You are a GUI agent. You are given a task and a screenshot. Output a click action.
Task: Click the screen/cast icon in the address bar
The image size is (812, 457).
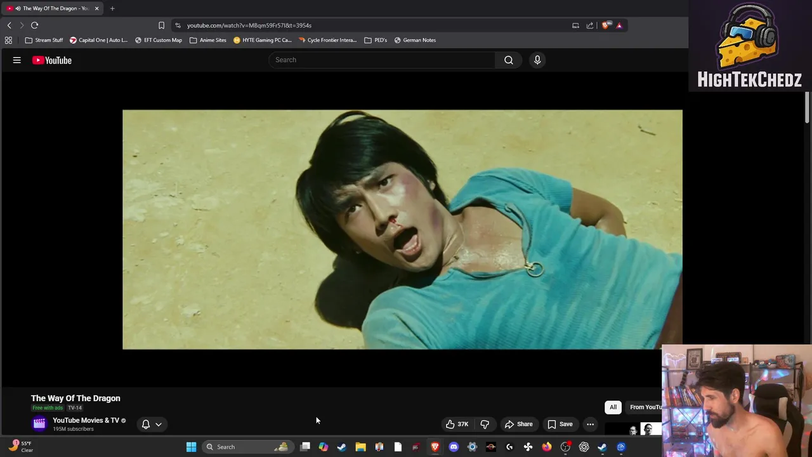point(575,25)
